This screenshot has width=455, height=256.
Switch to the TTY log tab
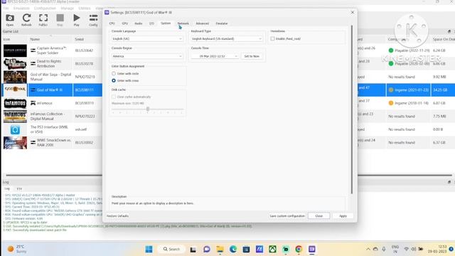click(x=19, y=189)
